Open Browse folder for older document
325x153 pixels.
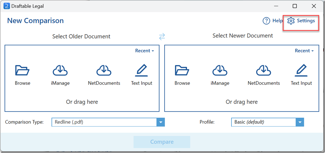coord(22,71)
